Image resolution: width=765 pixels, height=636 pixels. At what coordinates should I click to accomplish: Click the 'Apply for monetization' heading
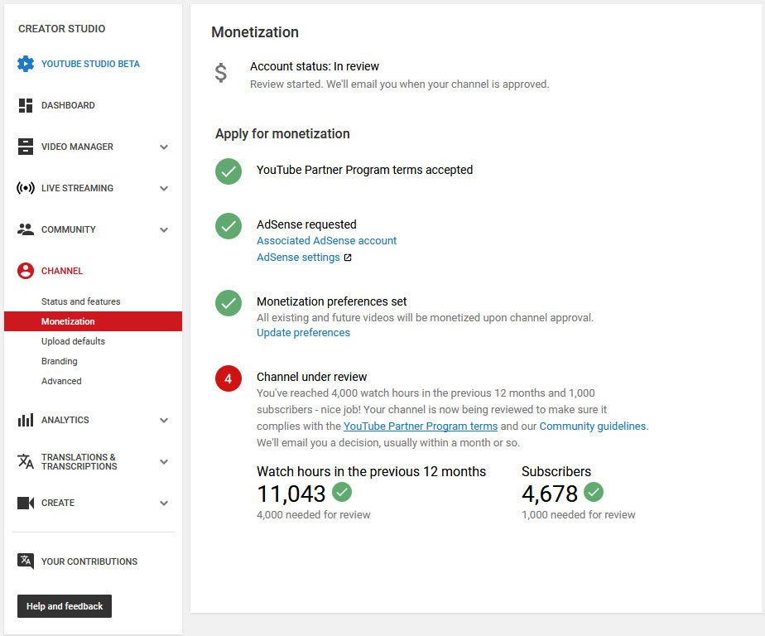coord(282,133)
